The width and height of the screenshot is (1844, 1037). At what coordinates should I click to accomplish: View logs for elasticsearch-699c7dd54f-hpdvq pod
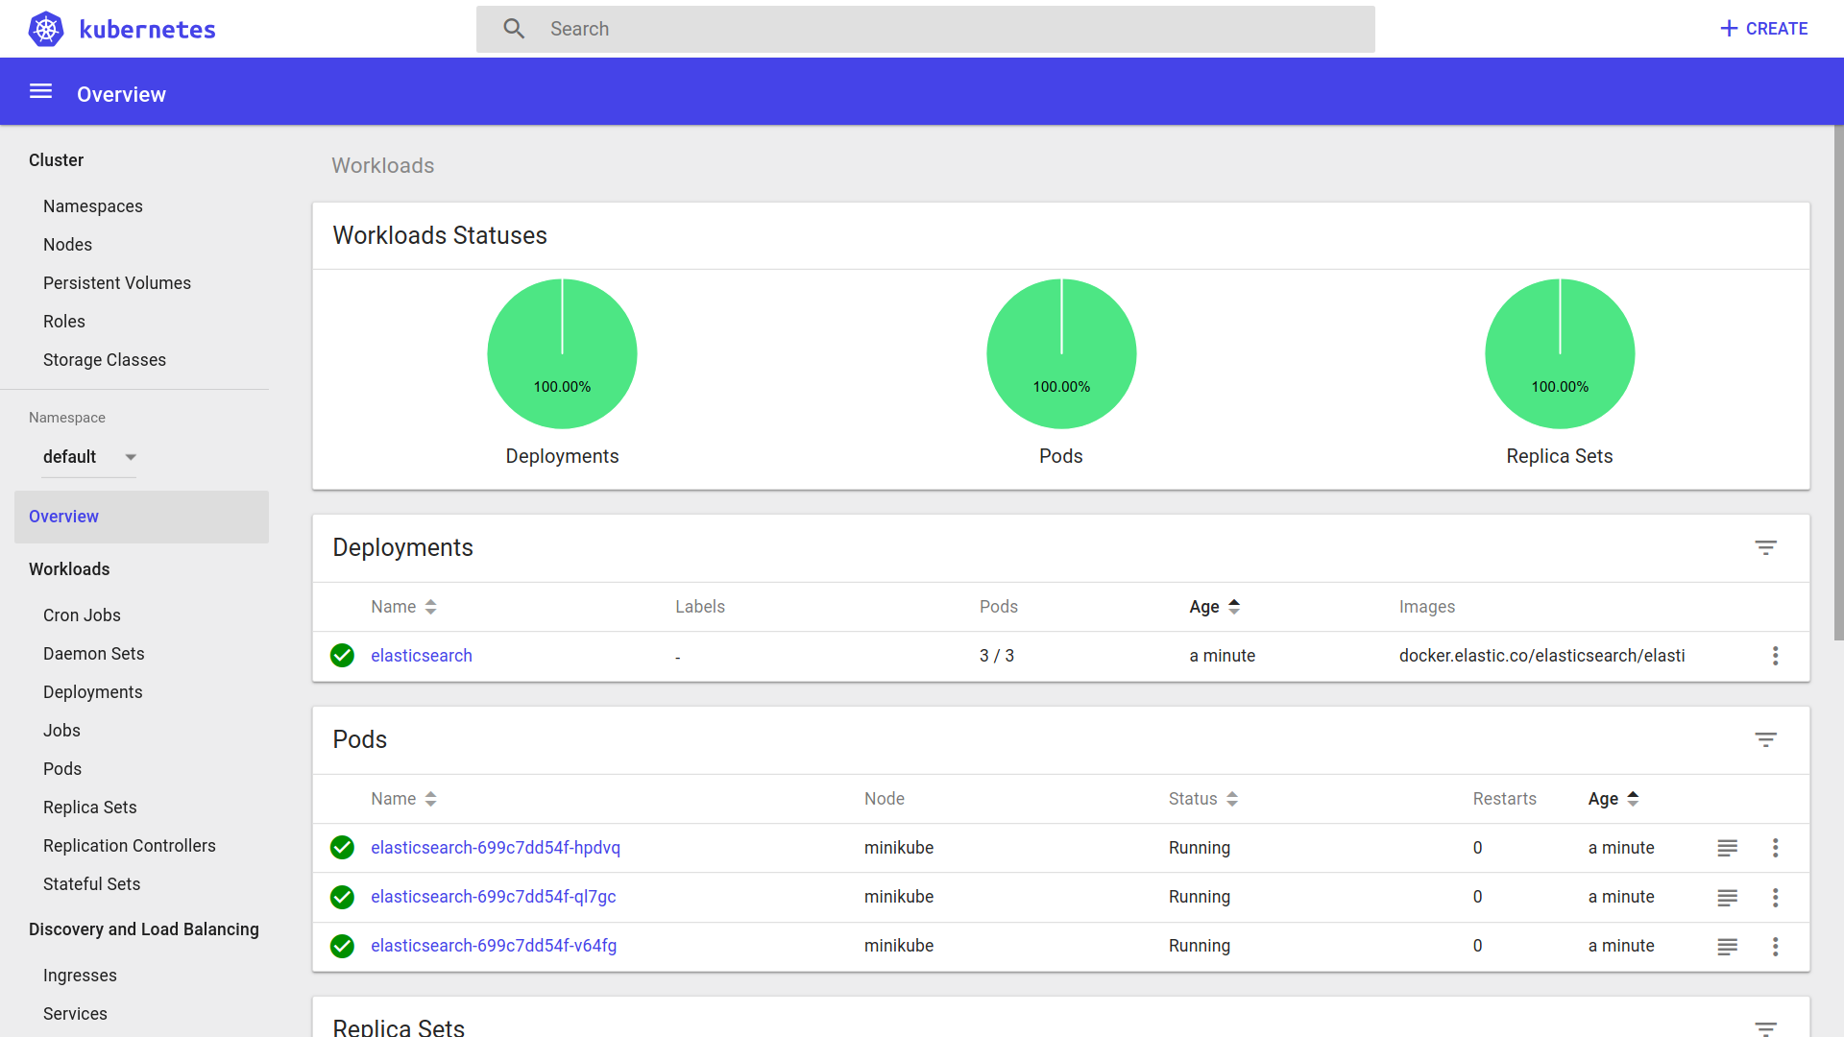click(1727, 848)
